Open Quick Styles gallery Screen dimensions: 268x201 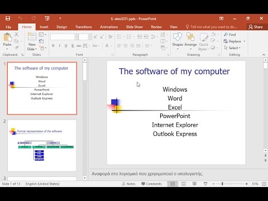204,42
